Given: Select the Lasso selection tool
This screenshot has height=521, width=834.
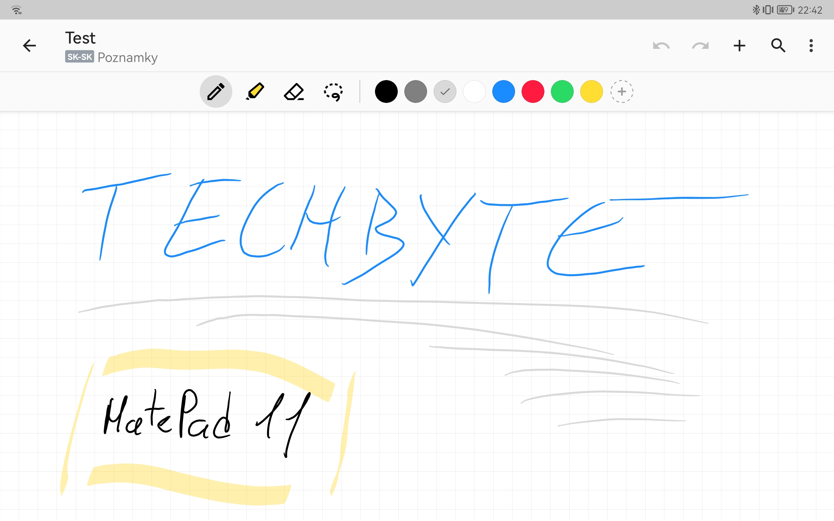Looking at the screenshot, I should pos(333,92).
